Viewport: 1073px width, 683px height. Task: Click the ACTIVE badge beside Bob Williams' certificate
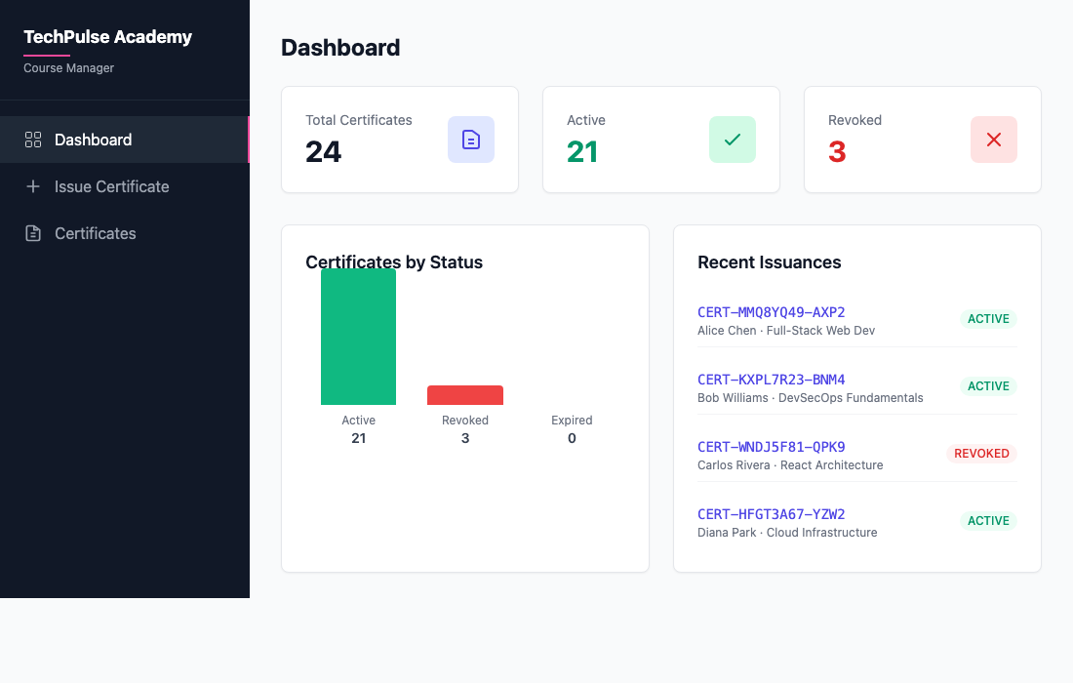coord(988,385)
